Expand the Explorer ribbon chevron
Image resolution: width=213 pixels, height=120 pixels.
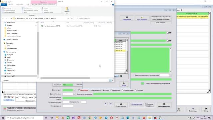[x=110, y=5]
